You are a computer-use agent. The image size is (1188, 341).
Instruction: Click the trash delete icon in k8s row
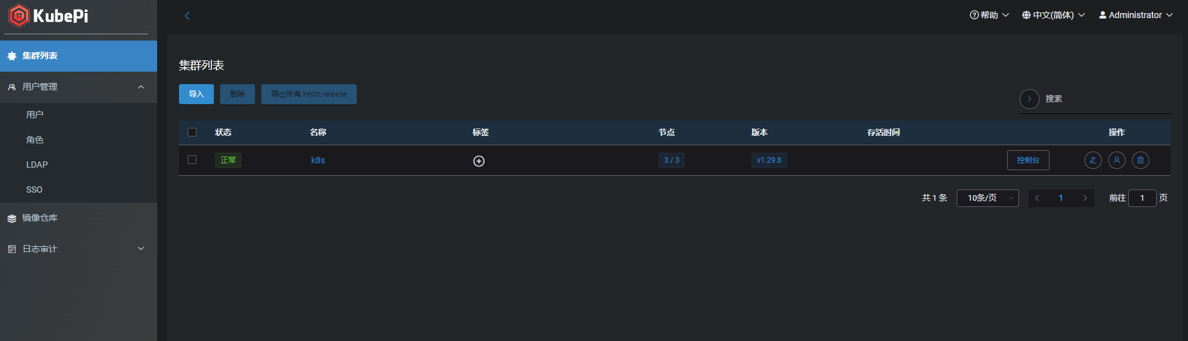tap(1140, 160)
